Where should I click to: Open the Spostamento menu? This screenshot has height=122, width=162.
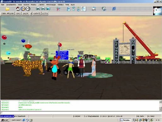click(11, 5)
